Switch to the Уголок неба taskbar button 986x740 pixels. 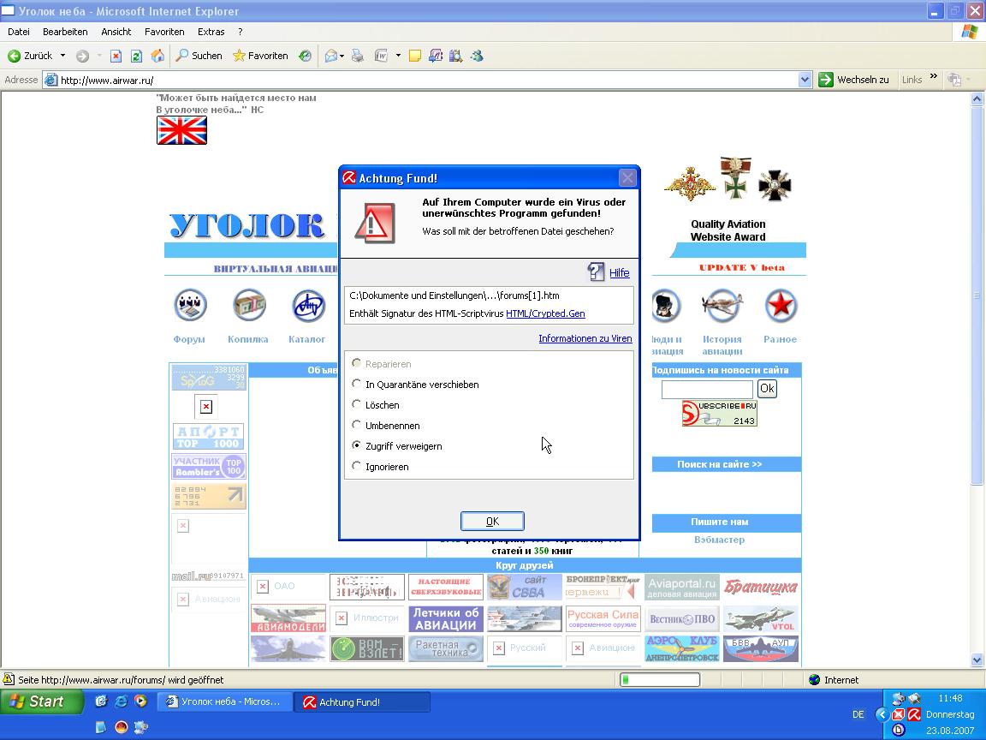point(224,701)
